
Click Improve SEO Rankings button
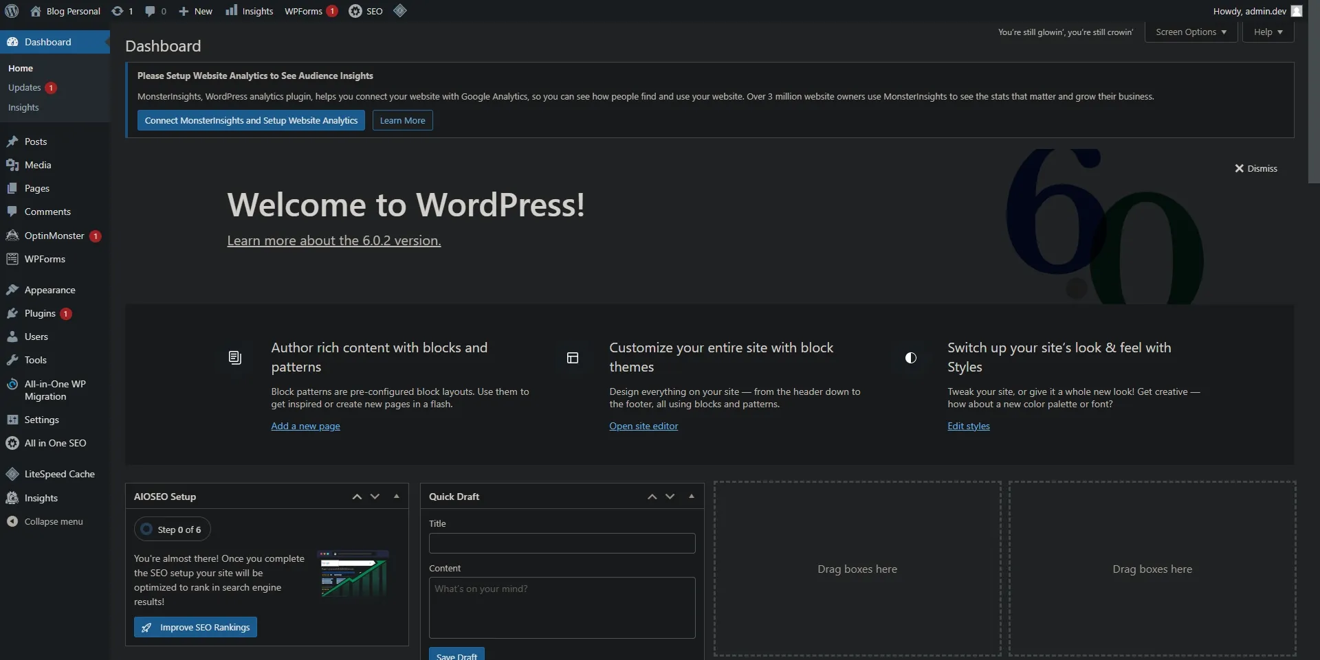point(195,627)
